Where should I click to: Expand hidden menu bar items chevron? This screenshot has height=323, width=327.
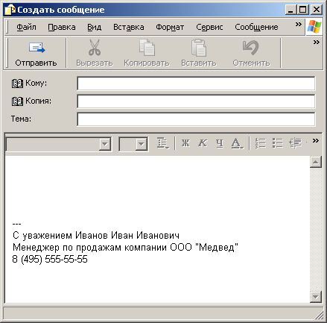pos(299,25)
